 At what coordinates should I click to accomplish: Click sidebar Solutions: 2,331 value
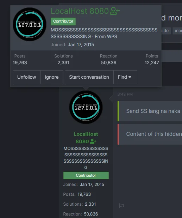coord(90,204)
